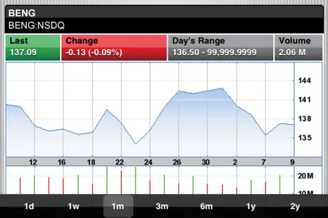Click date label 18 on the axis
This screenshot has width=328, height=218.
91,162
